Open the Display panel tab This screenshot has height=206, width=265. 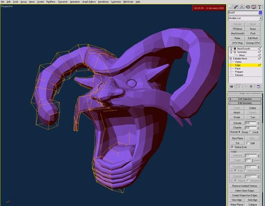click(254, 7)
